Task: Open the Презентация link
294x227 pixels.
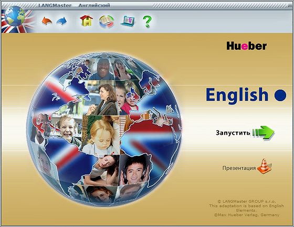Action: tap(239, 168)
